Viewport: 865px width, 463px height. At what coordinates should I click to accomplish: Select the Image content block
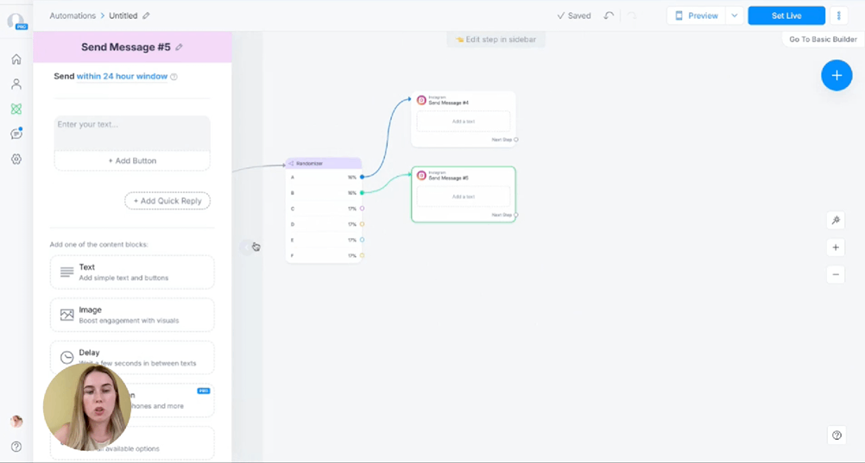click(132, 315)
